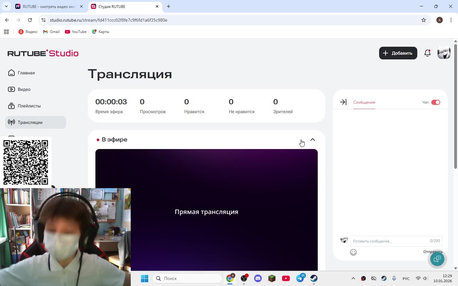Click the Нравится counter label
This screenshot has width=458, height=286.
194,112
